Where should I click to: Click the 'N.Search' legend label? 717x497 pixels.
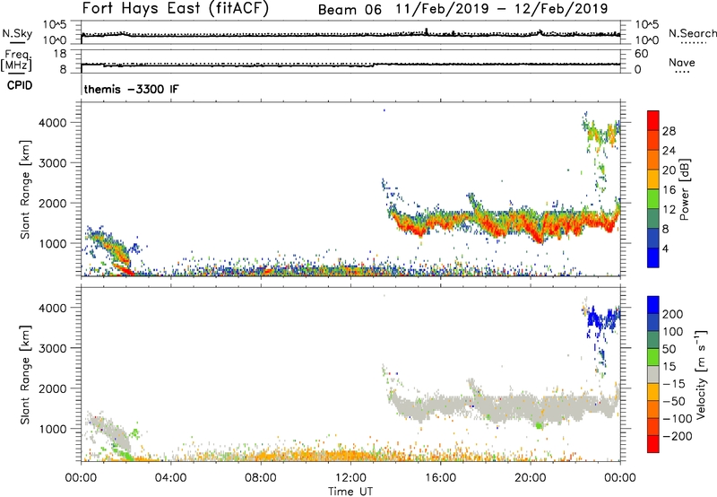pos(692,33)
